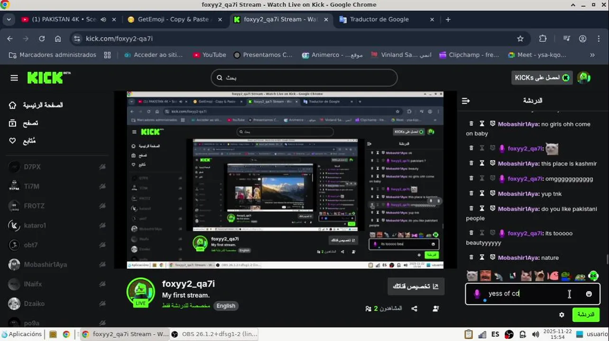Image resolution: width=609 pixels, height=341 pixels.
Task: Open chat settings gear
Action: (562, 314)
